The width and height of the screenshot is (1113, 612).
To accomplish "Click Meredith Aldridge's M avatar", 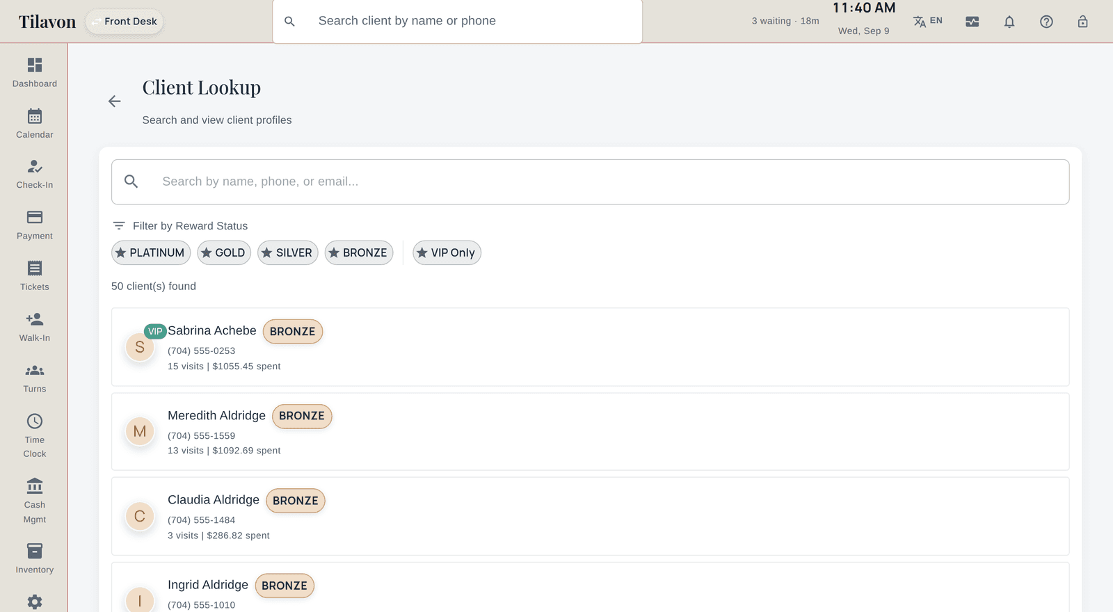I will point(140,431).
